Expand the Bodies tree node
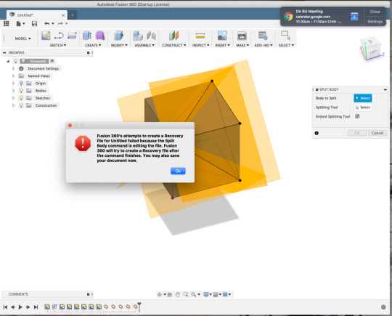Image resolution: width=392 pixels, height=316 pixels. (x=14, y=91)
